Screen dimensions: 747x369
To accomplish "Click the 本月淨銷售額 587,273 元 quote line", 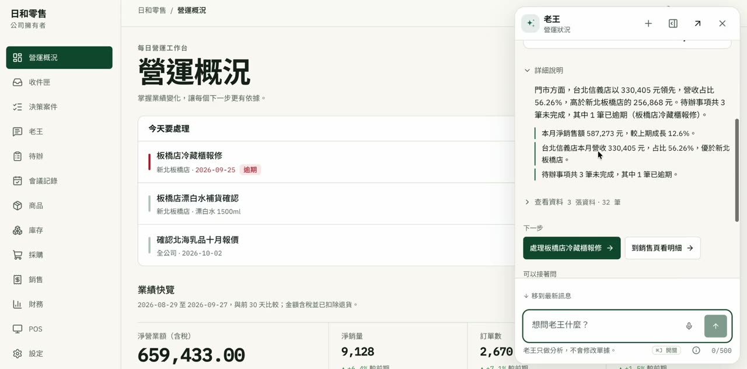I will [618, 133].
